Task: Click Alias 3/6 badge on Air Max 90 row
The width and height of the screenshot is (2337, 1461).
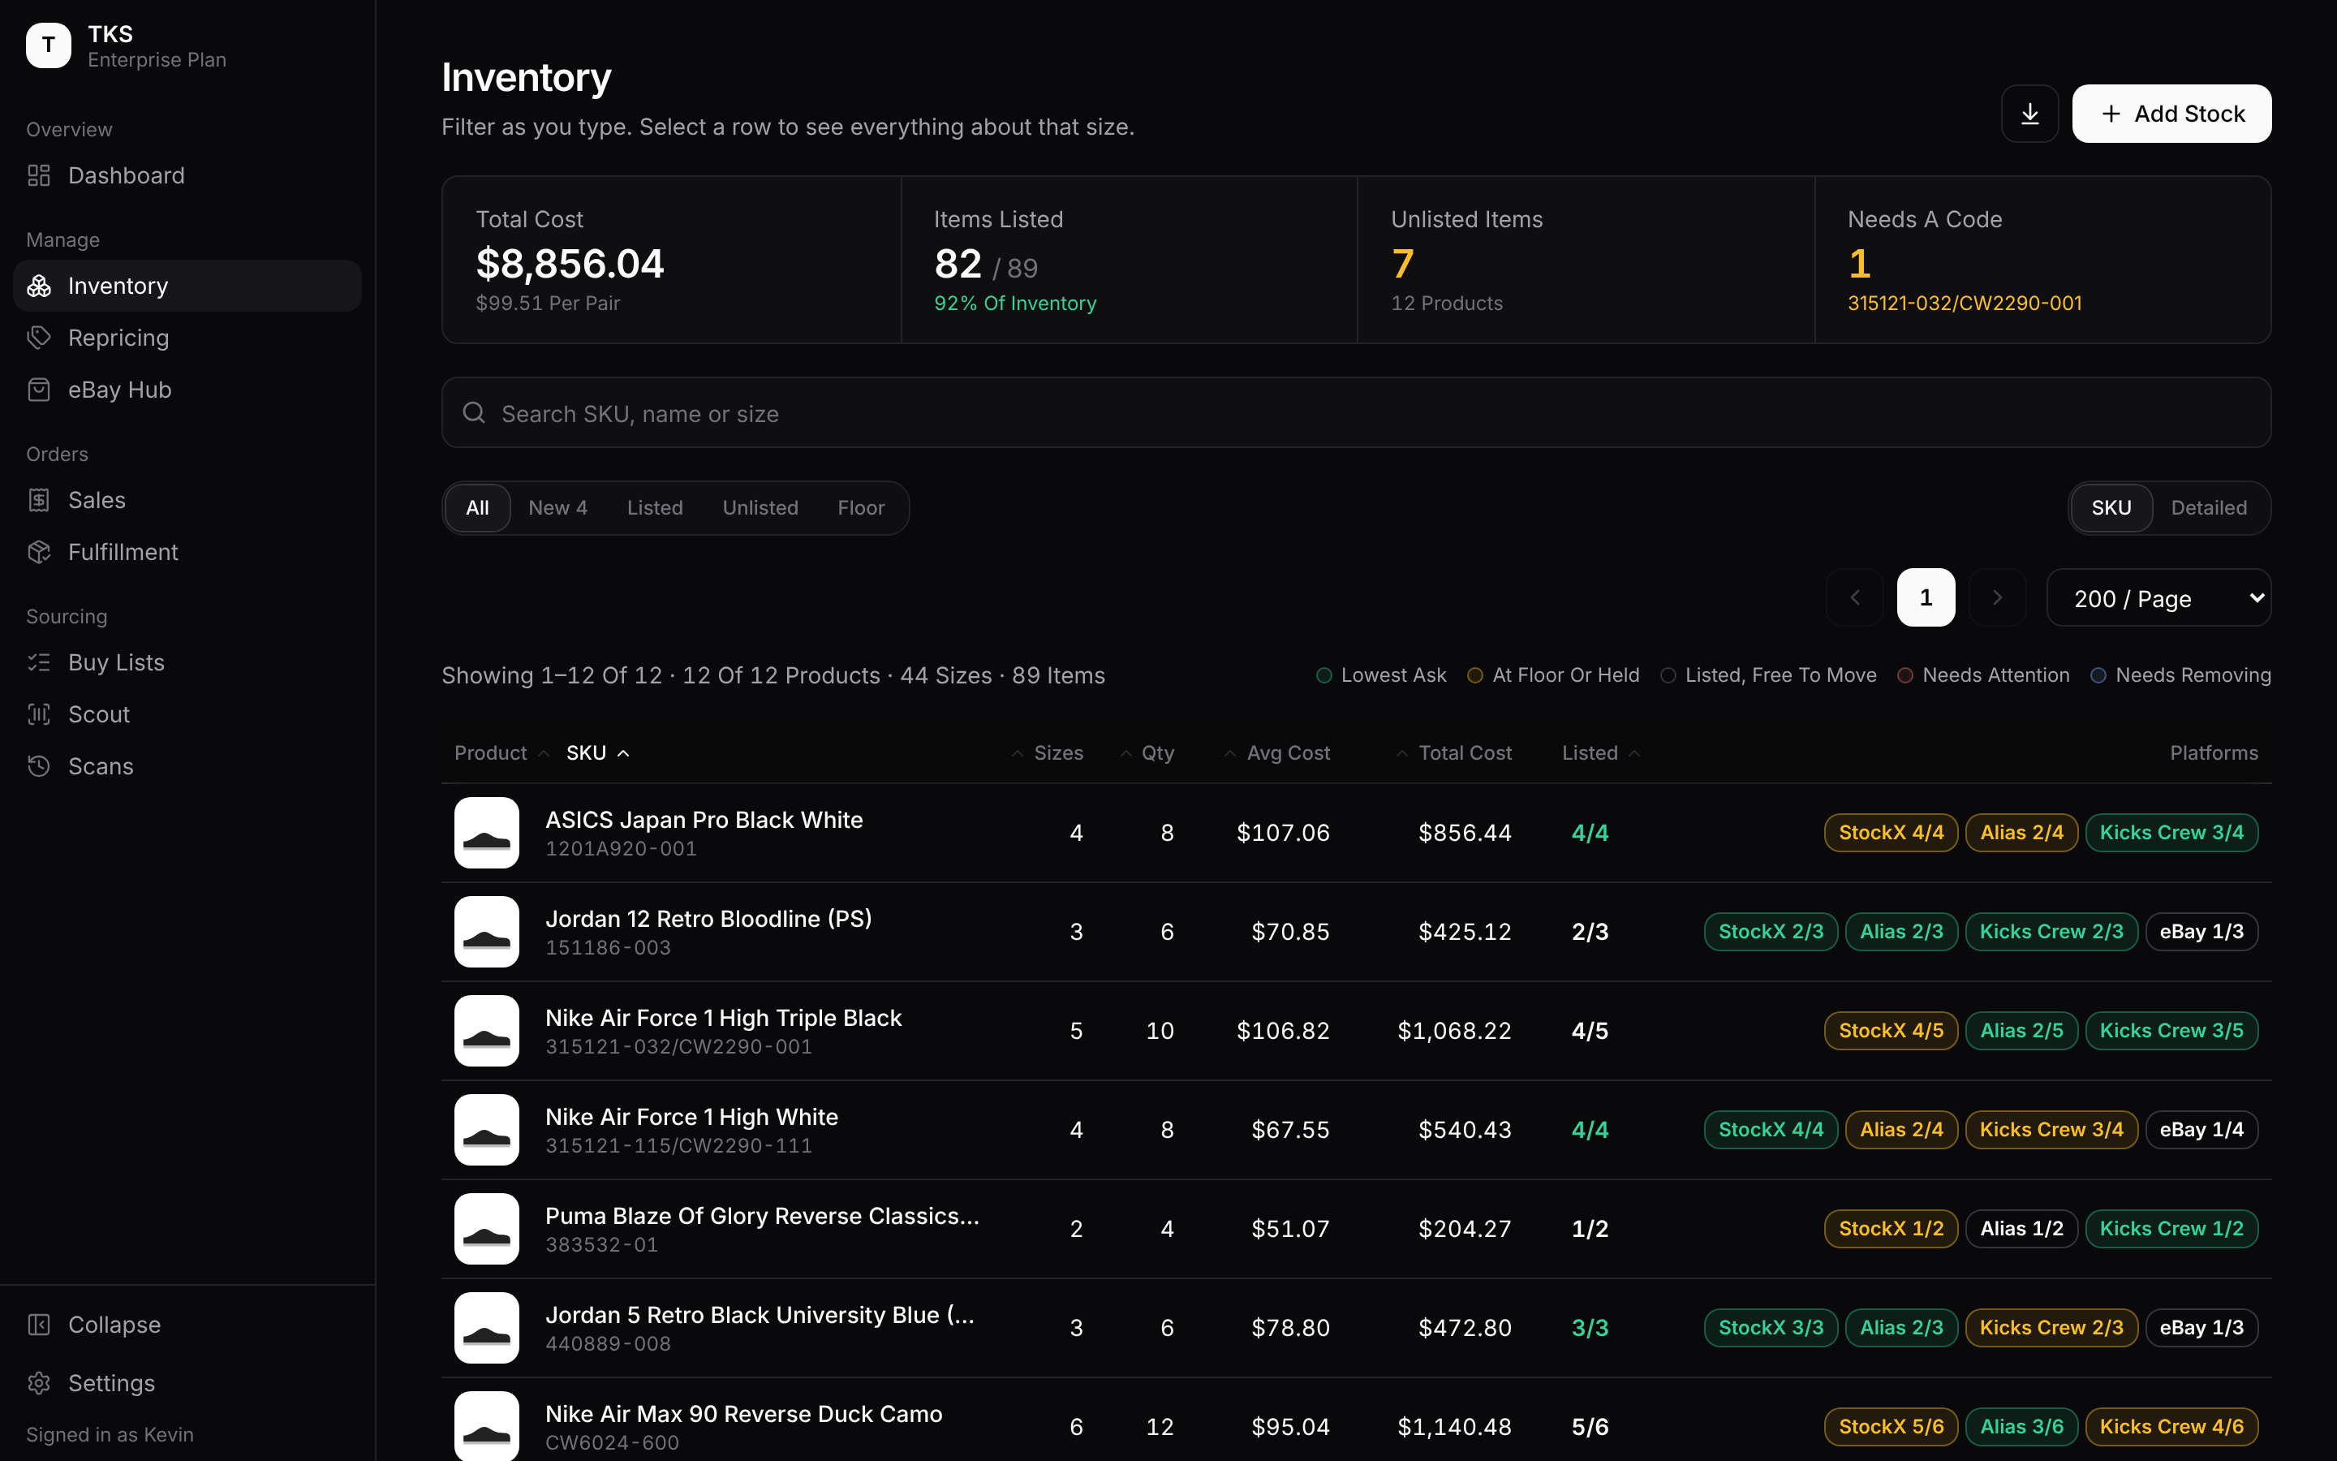Action: 2021,1427
